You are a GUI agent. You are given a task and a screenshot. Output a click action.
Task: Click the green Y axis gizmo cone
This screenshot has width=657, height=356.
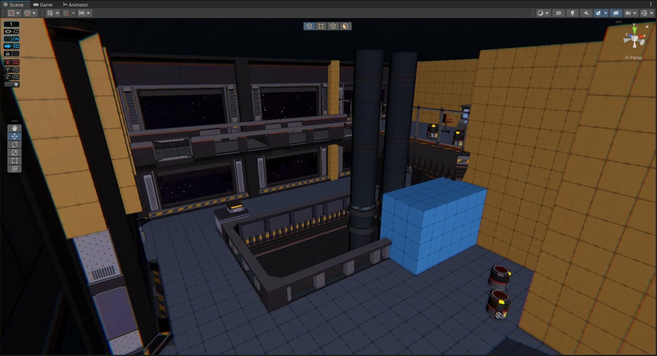point(634,30)
